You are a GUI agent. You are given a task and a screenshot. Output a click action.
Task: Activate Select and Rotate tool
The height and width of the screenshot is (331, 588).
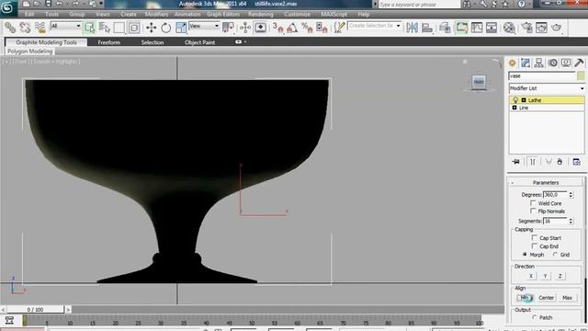(166, 28)
